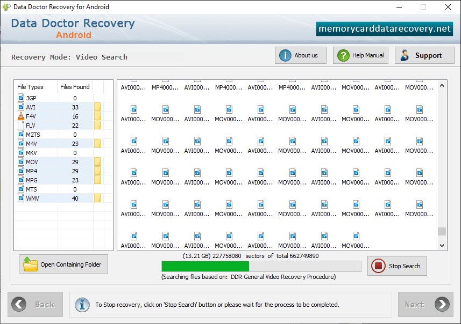Open the Help Manual

click(x=360, y=55)
